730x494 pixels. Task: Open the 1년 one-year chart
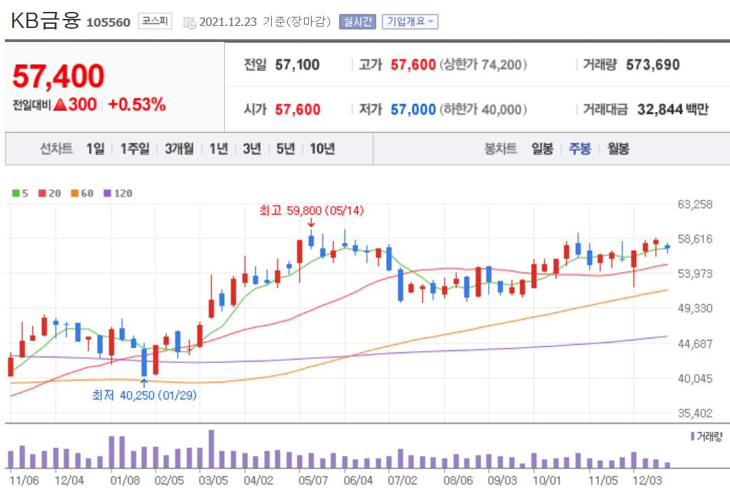218,148
